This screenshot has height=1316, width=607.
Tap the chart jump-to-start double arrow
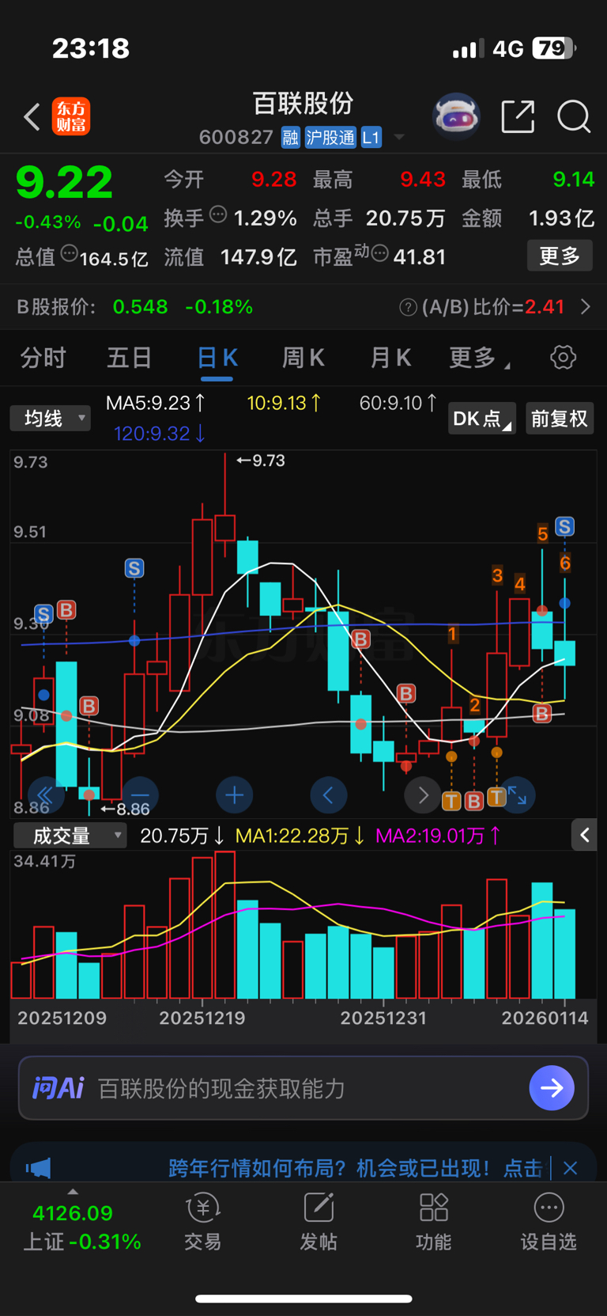coord(45,795)
